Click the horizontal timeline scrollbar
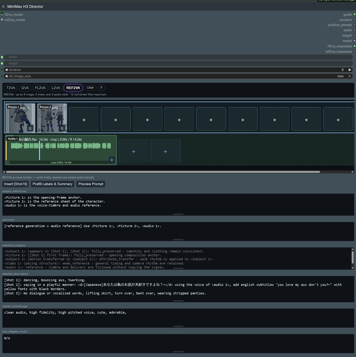The image size is (356, 357). tap(163, 172)
